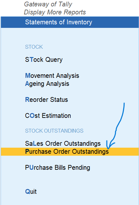139x205 pixels.
Task: Click bold R hotkey letter in Reorder Status
Action: tap(27, 100)
